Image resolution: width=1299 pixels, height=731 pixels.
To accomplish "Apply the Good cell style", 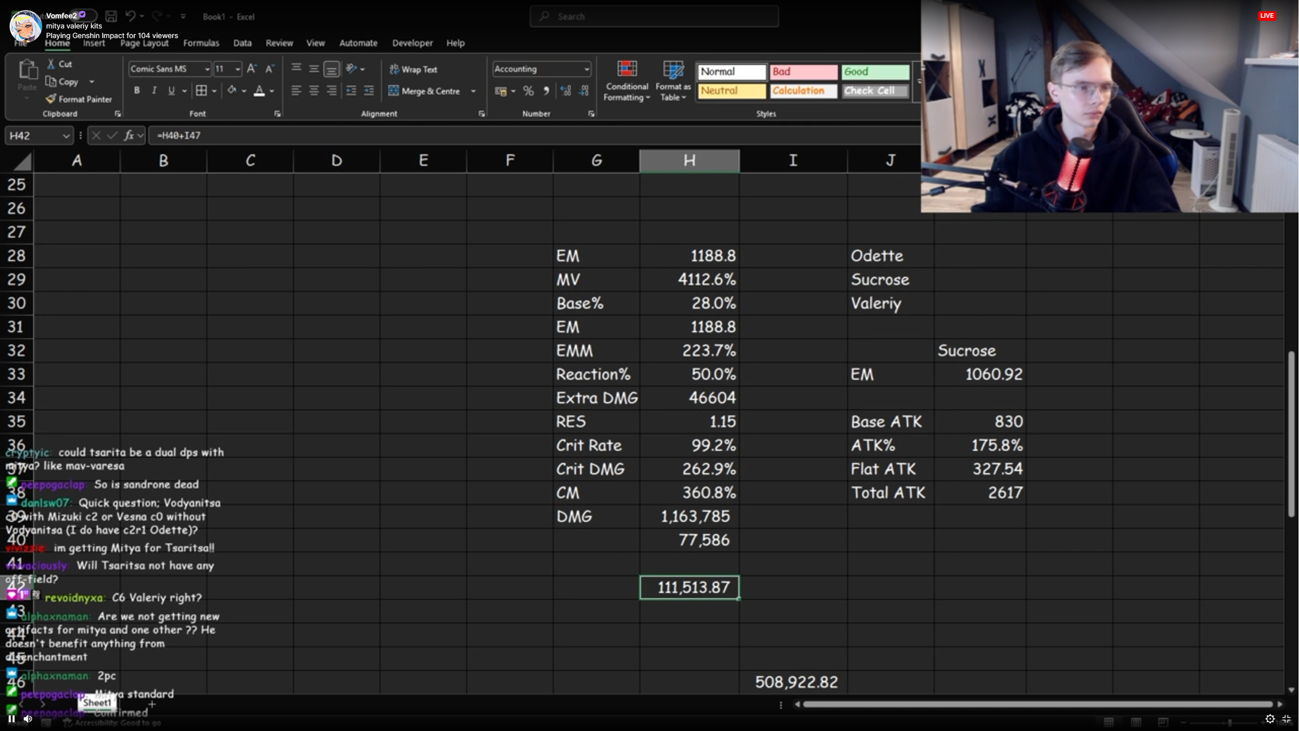I will [x=875, y=72].
